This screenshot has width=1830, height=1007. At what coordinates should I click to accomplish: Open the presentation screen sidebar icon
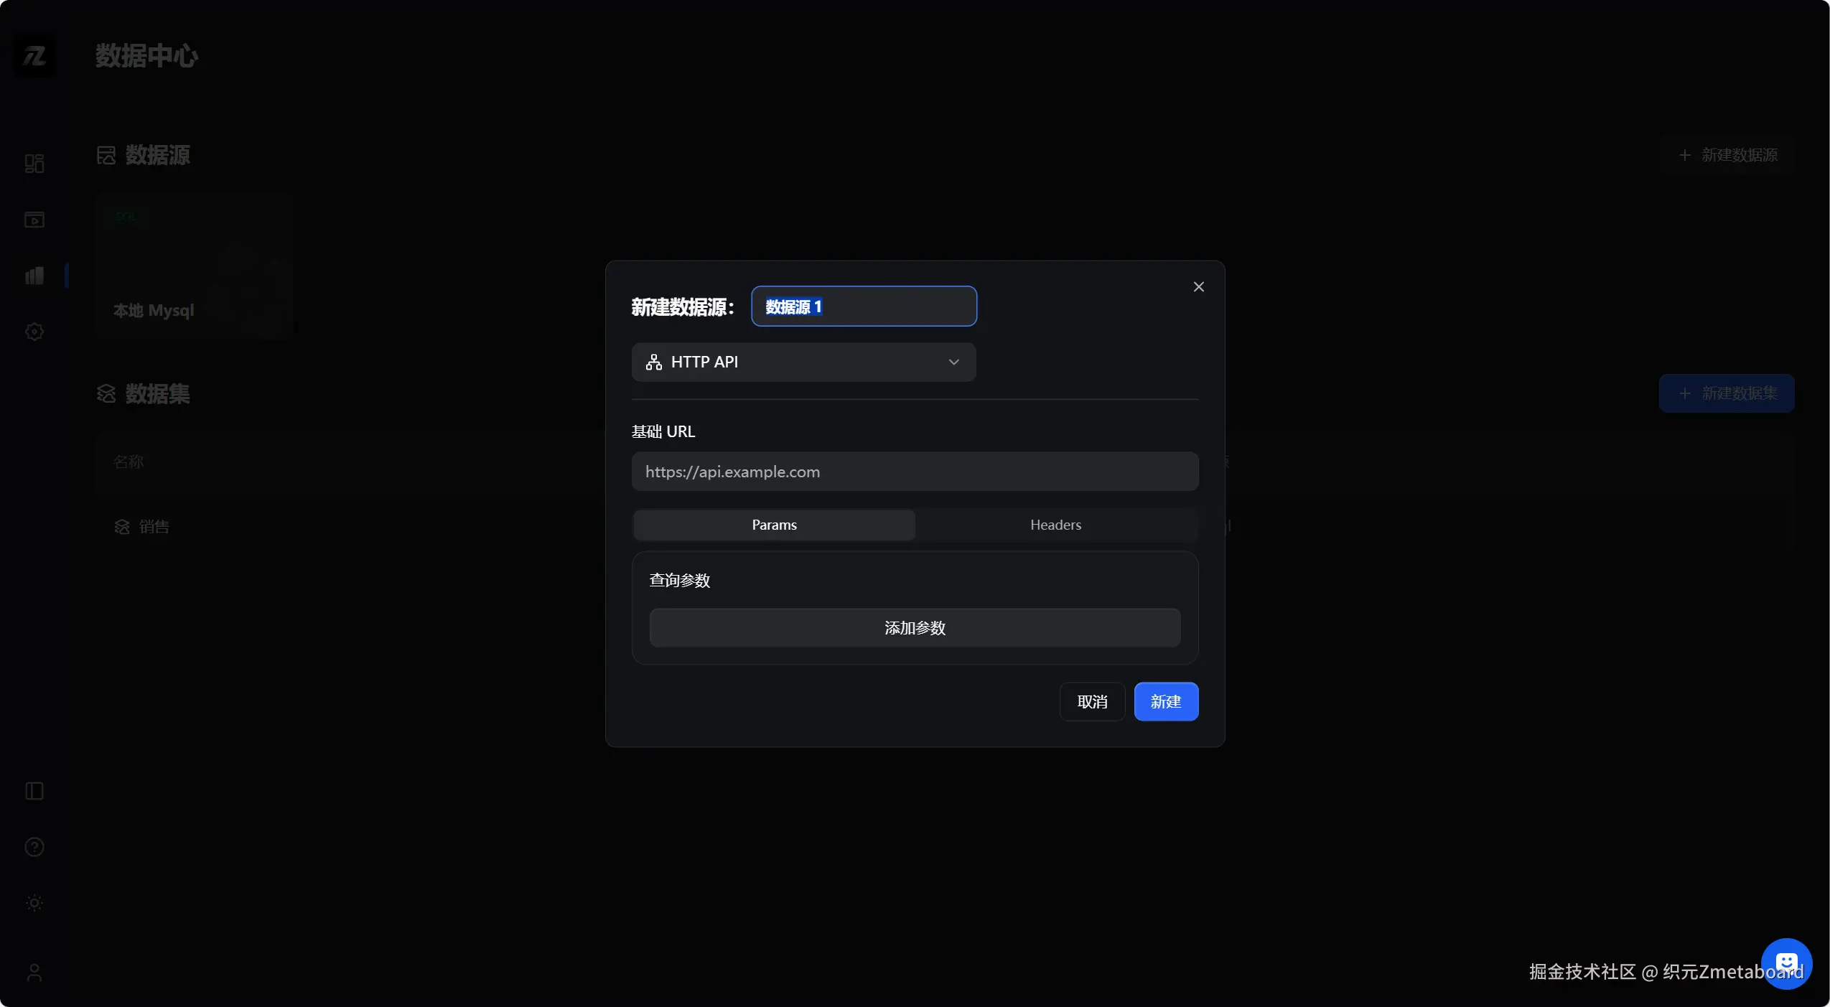[x=34, y=220]
